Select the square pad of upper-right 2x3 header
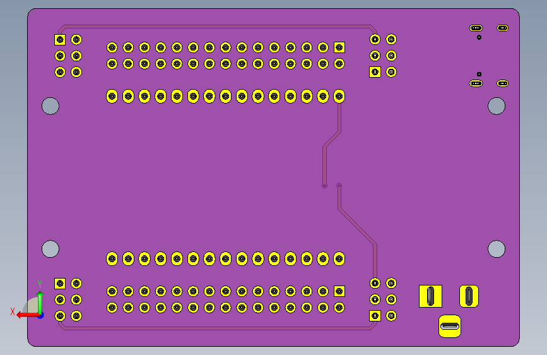This screenshot has height=355, width=547. click(x=375, y=72)
